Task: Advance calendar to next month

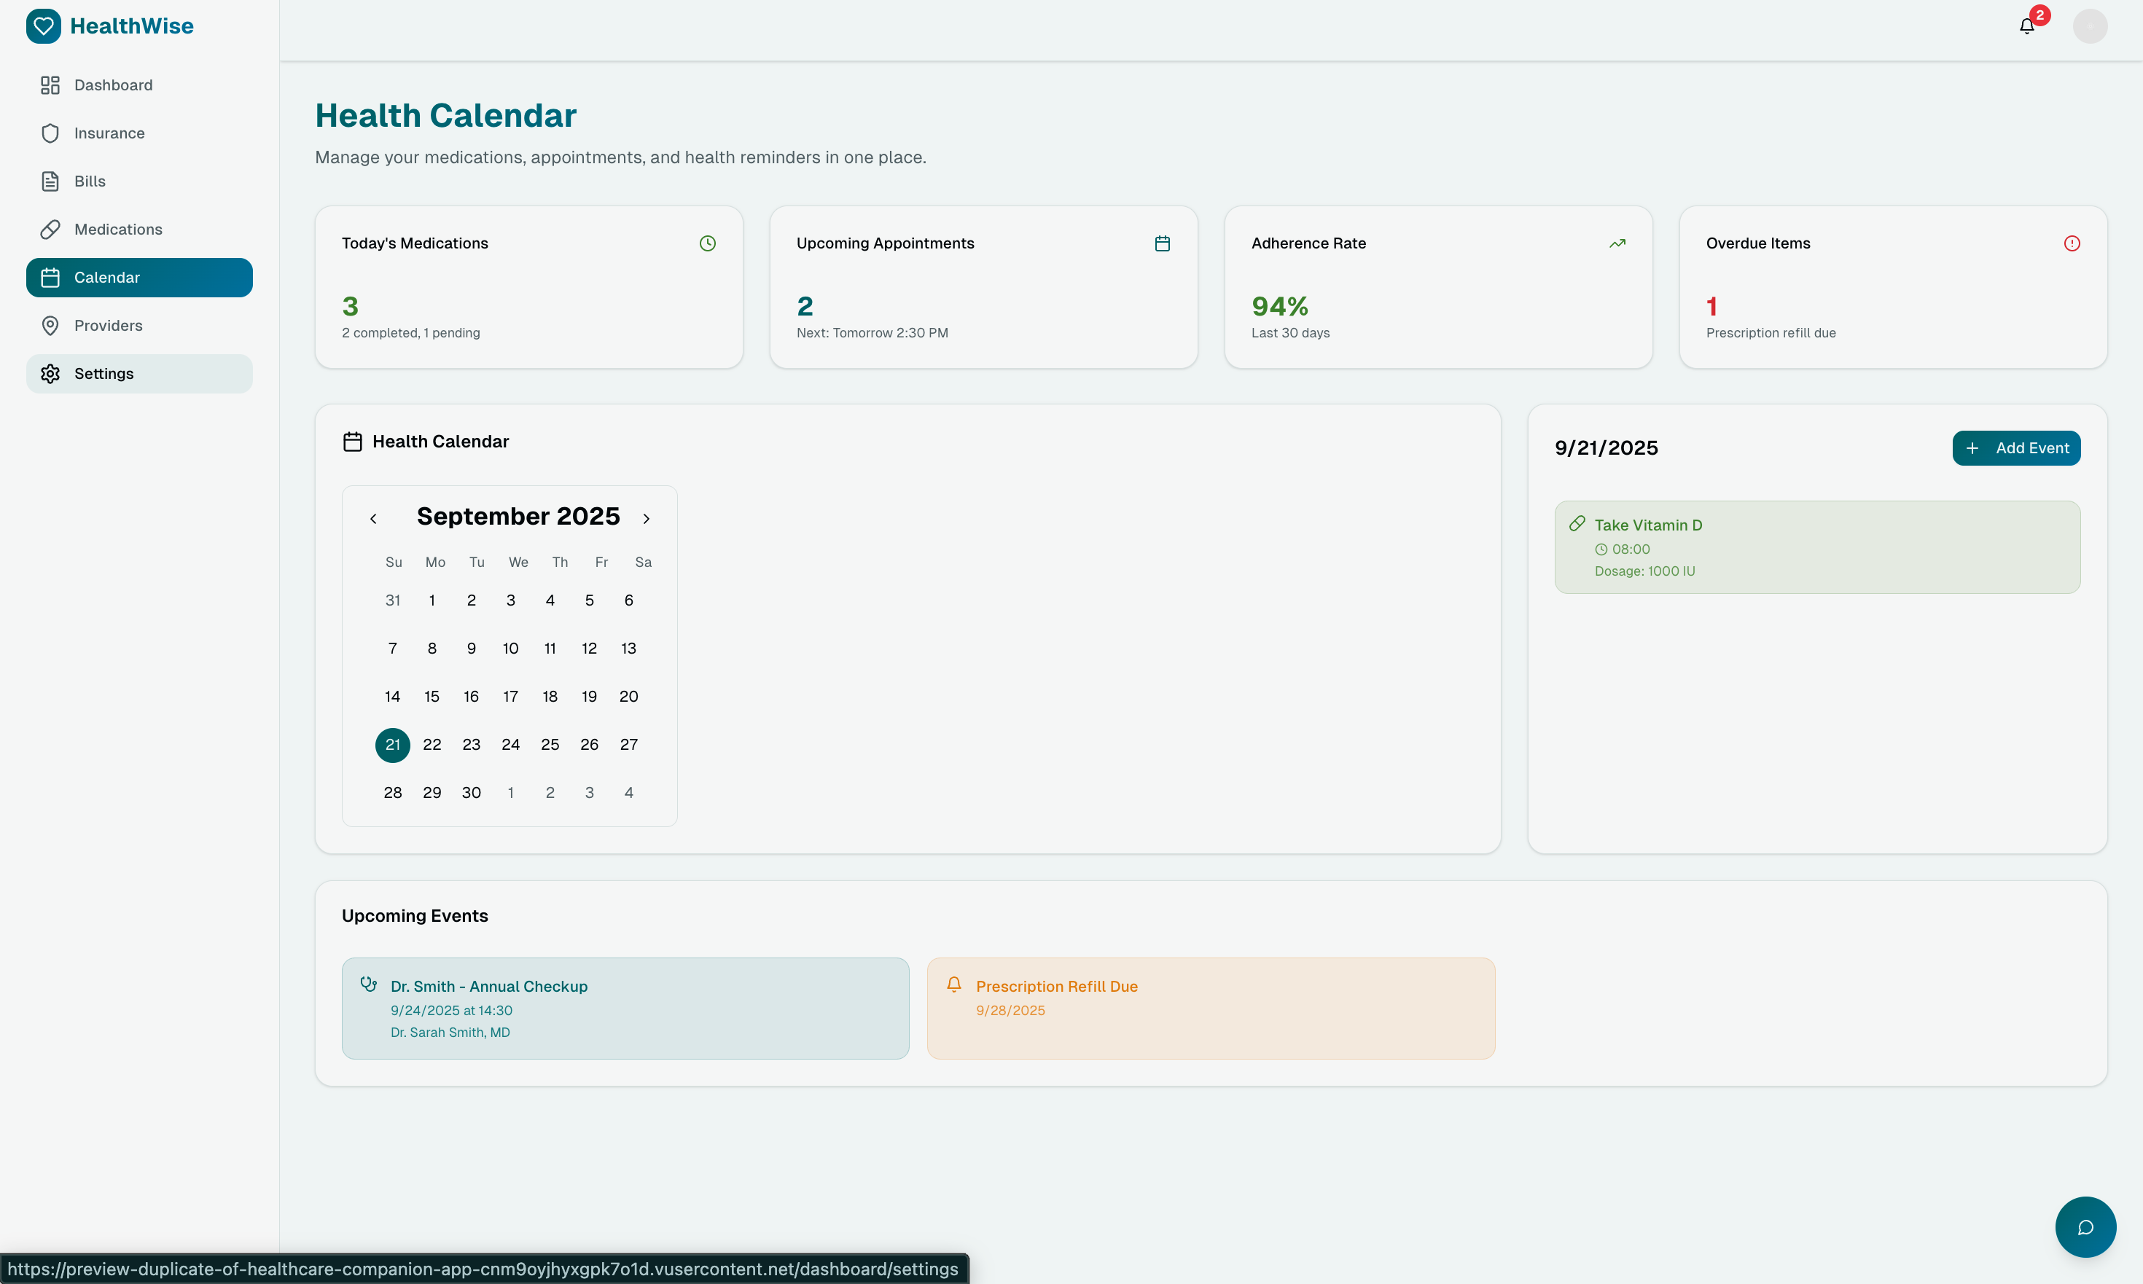Action: pos(646,518)
